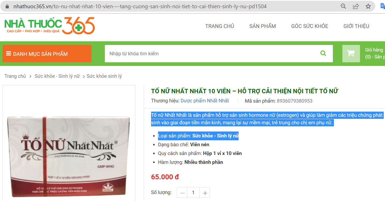Open the shopping cart icon
This screenshot has height=201, width=385.
click(351, 53)
